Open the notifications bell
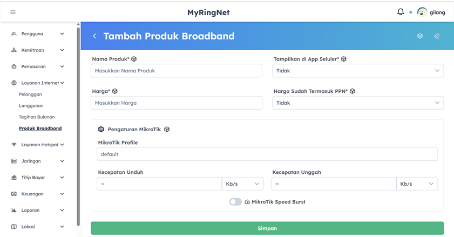 (x=401, y=12)
